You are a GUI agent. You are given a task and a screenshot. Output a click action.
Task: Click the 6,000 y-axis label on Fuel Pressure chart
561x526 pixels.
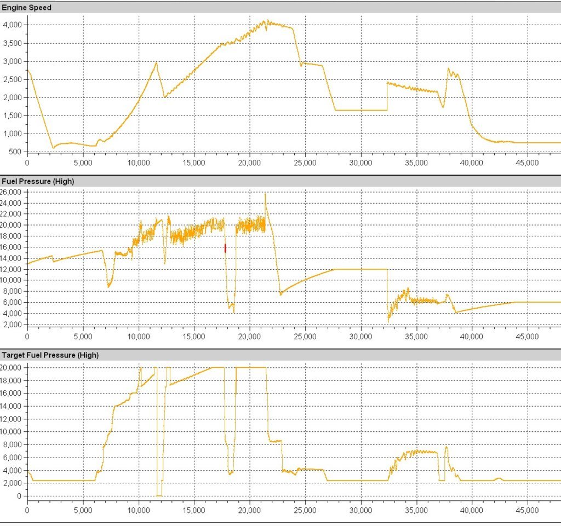tap(12, 303)
